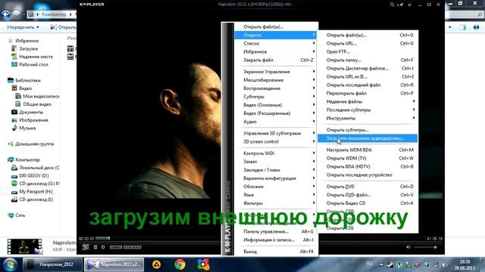Open 'Обложки' menu item

point(276,187)
